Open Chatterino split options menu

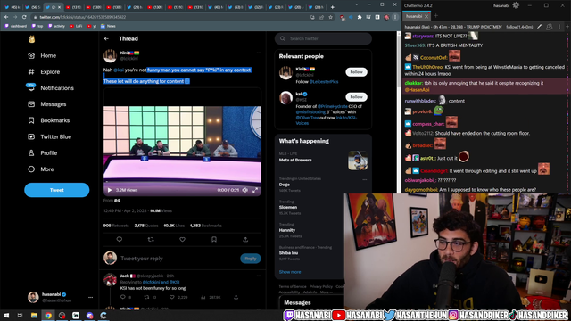pyautogui.click(x=559, y=27)
